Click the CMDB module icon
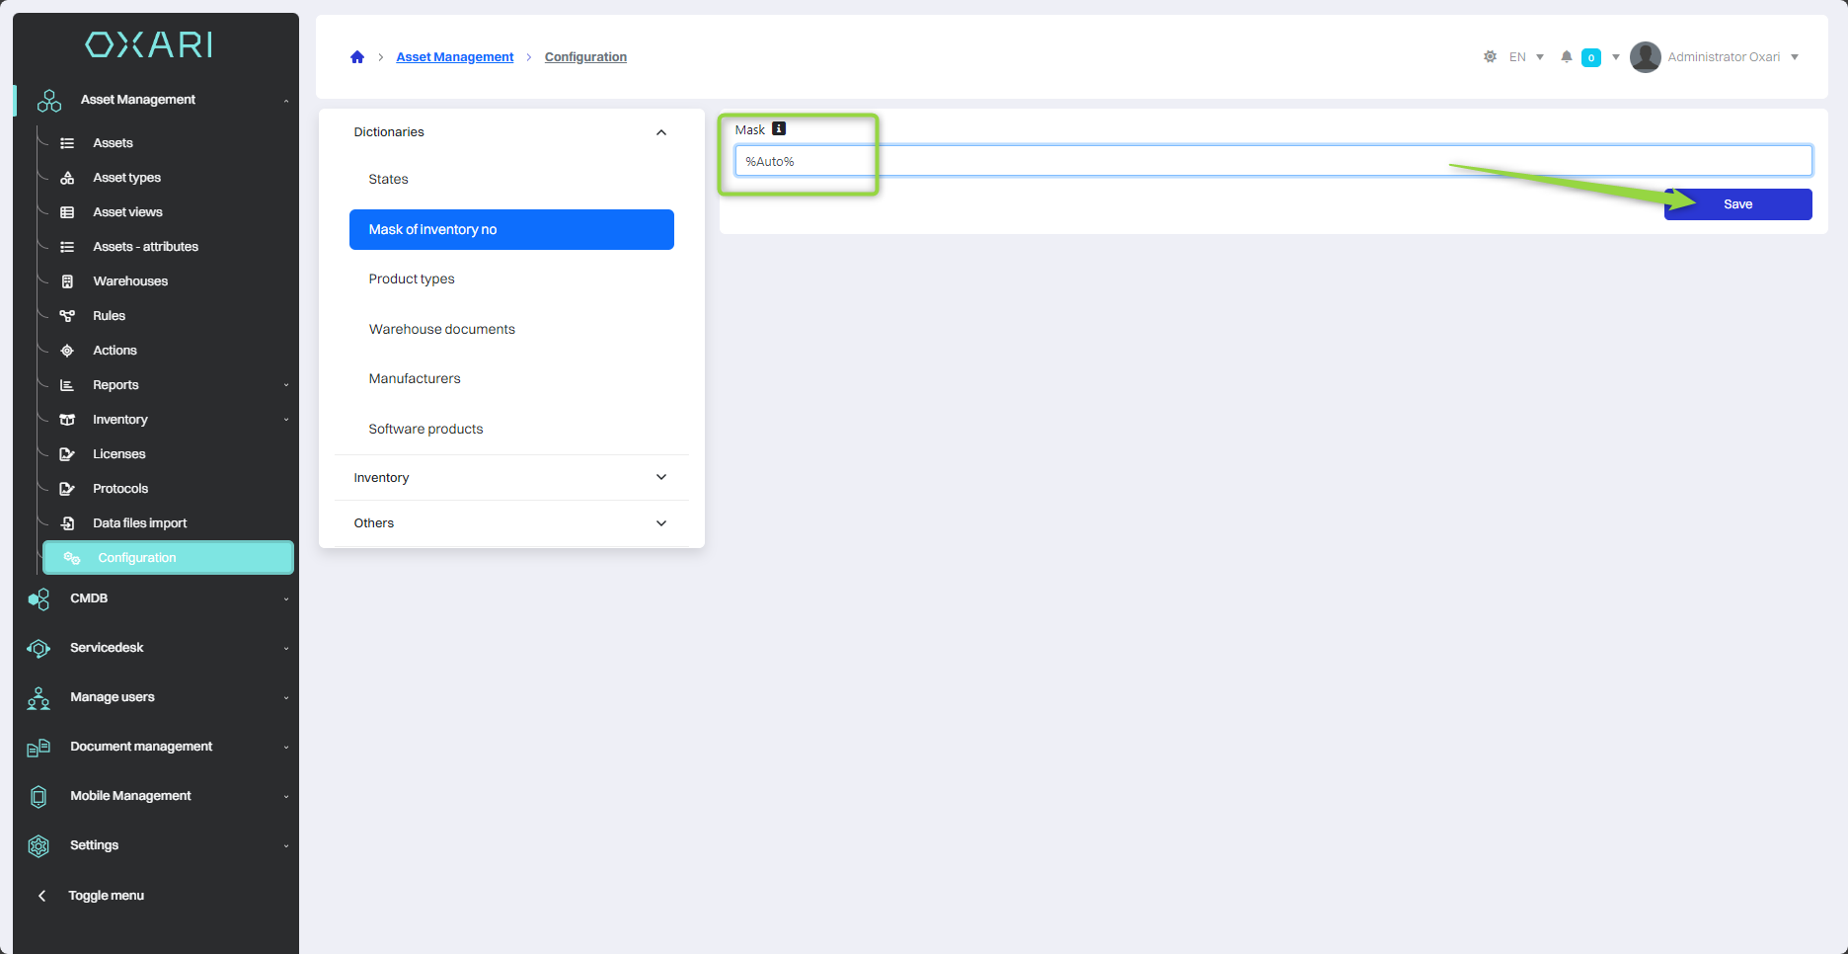This screenshot has height=954, width=1848. click(38, 598)
